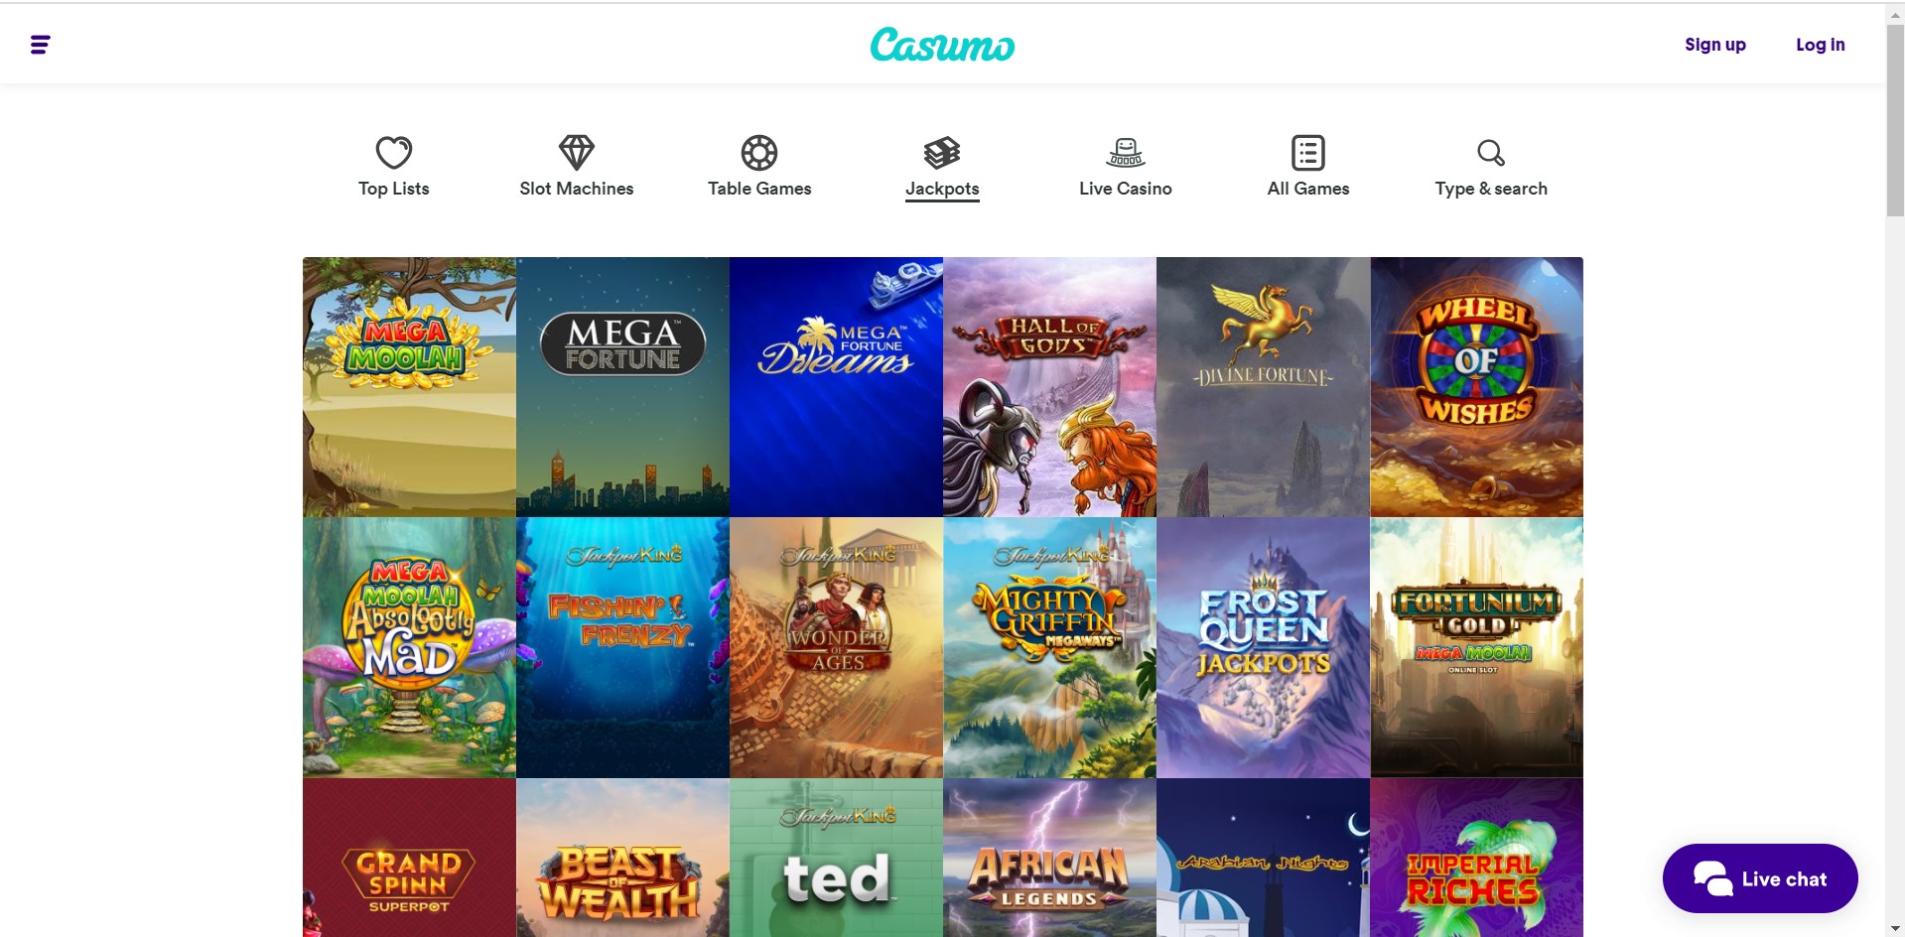This screenshot has height=937, width=1905.
Task: Click the Jackpots cash stack icon
Action: point(942,153)
